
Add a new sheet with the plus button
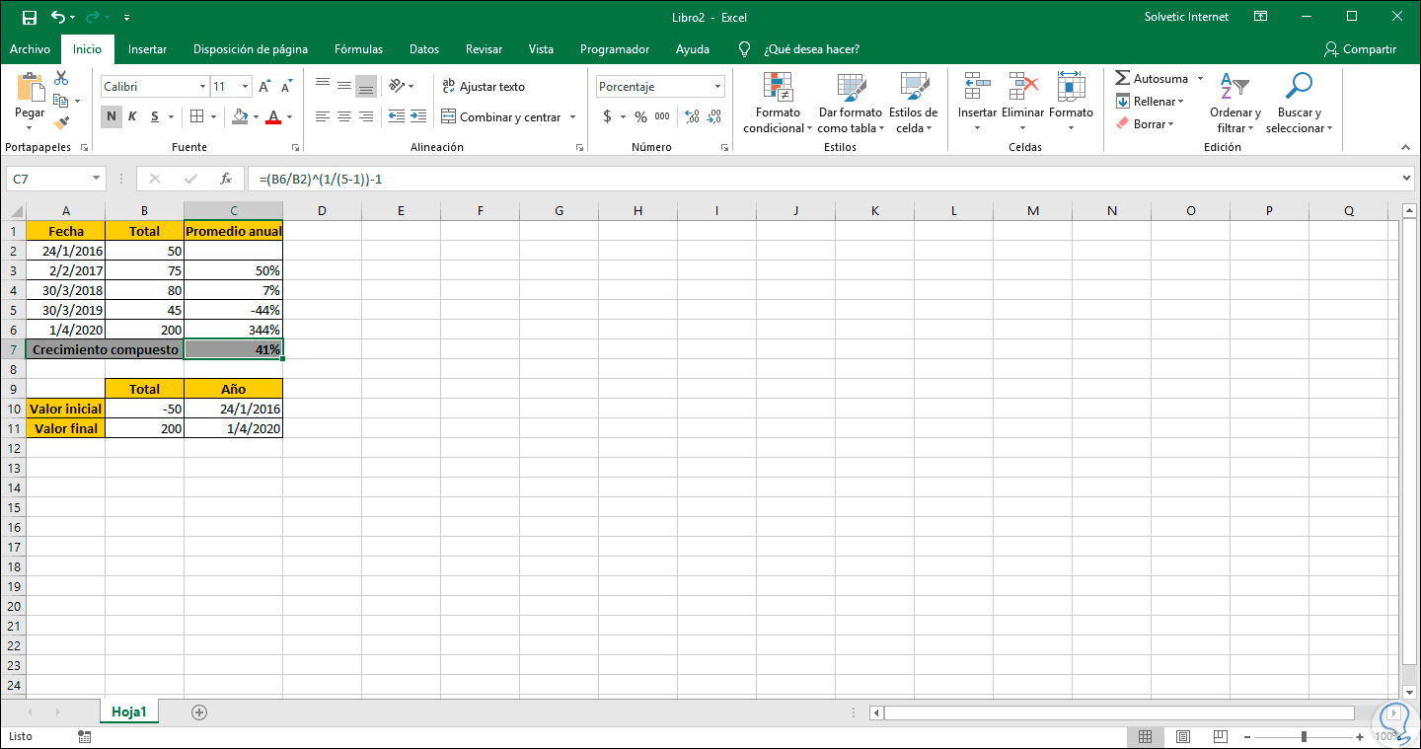[199, 712]
